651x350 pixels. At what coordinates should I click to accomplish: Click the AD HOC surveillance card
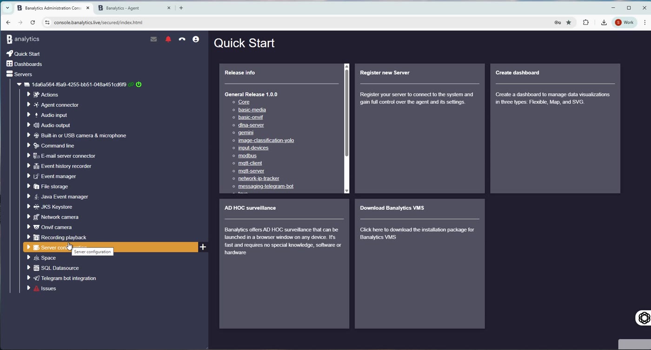point(284,264)
